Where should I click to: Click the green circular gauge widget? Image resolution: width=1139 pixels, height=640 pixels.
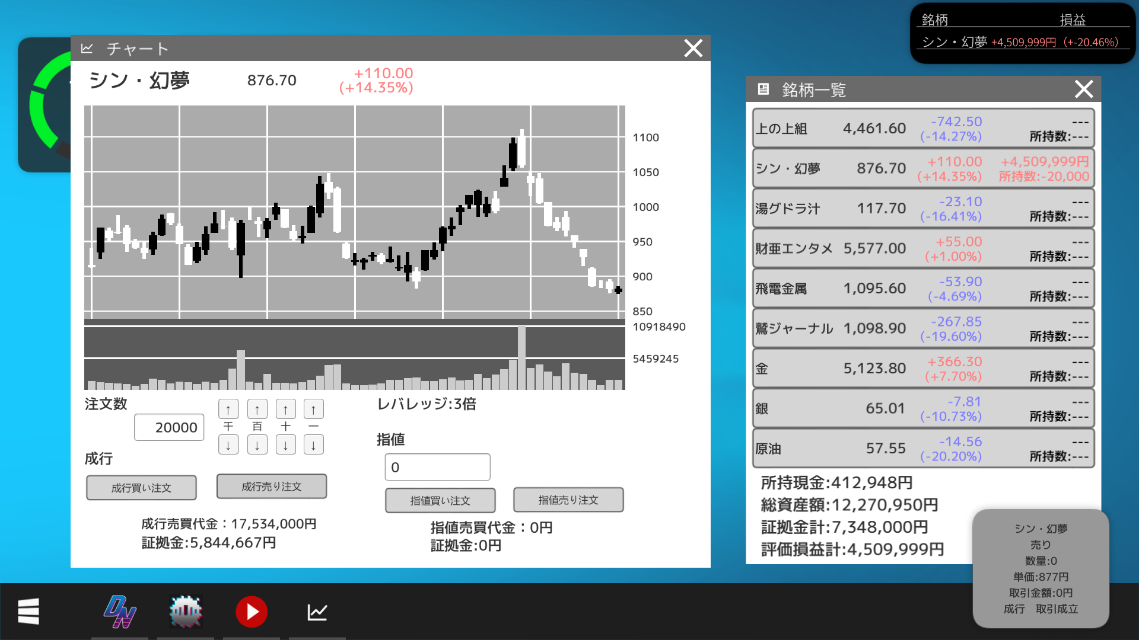tap(44, 105)
